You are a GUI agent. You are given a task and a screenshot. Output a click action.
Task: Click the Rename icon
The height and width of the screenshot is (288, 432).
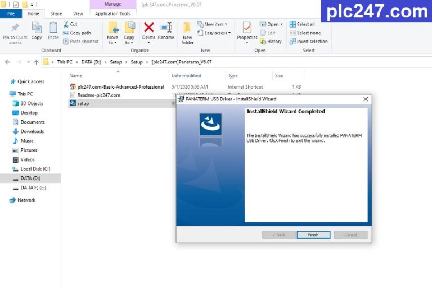166,28
